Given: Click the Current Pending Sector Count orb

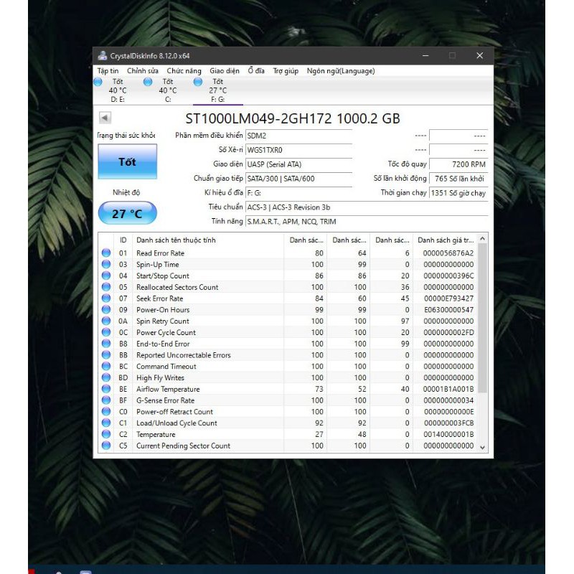Looking at the screenshot, I should pyautogui.click(x=106, y=446).
